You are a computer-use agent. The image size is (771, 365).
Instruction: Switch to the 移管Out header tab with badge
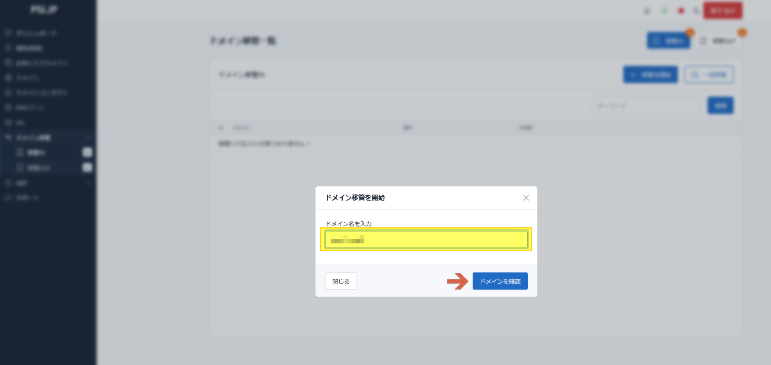click(718, 41)
